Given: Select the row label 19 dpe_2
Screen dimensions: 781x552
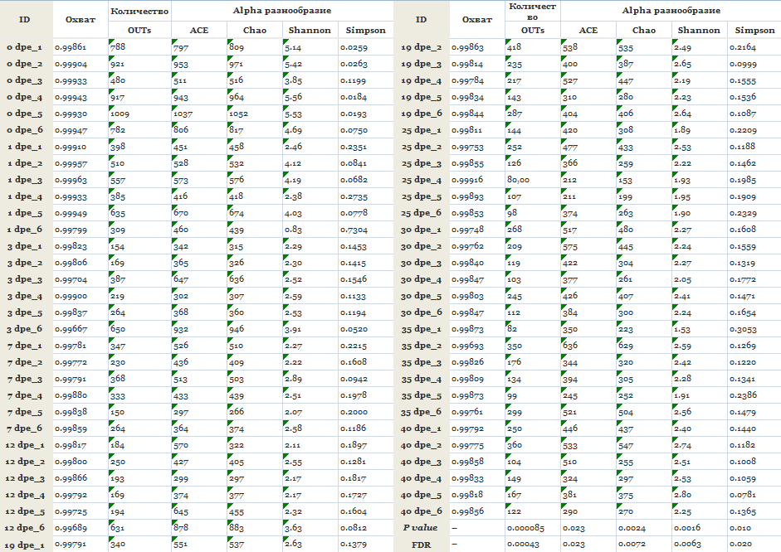Looking at the screenshot, I should [x=422, y=47].
